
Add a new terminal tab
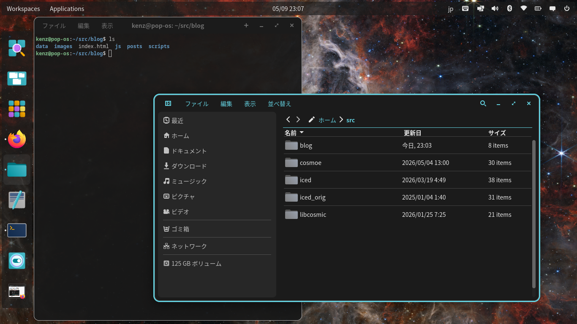click(246, 25)
